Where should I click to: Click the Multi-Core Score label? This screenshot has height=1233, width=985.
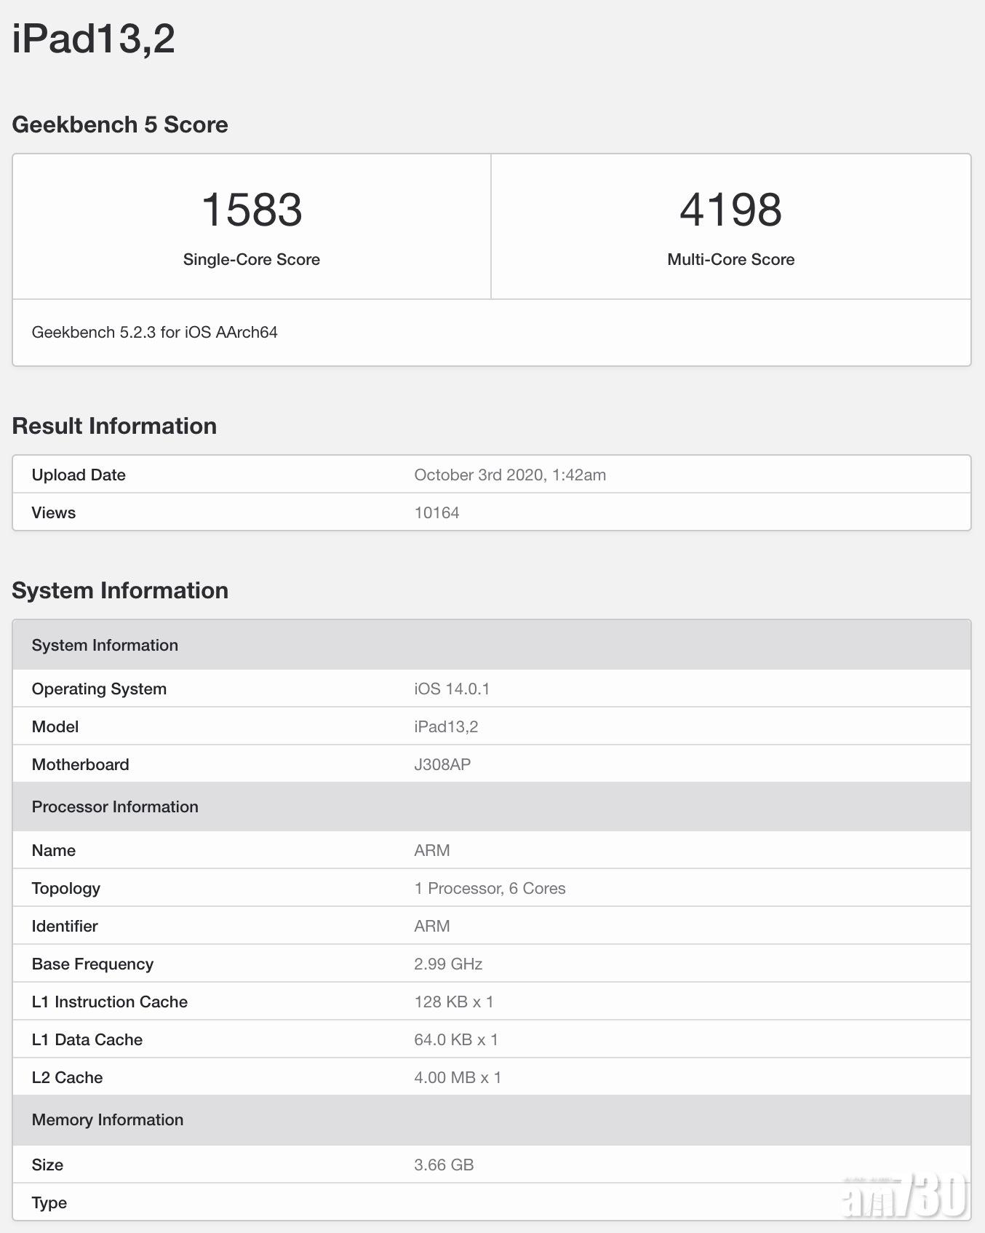click(730, 260)
